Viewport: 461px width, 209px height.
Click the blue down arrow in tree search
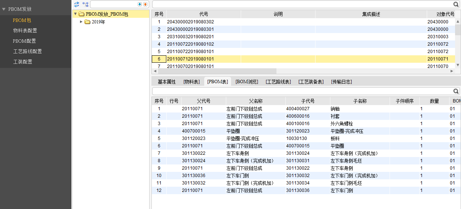point(140,4)
